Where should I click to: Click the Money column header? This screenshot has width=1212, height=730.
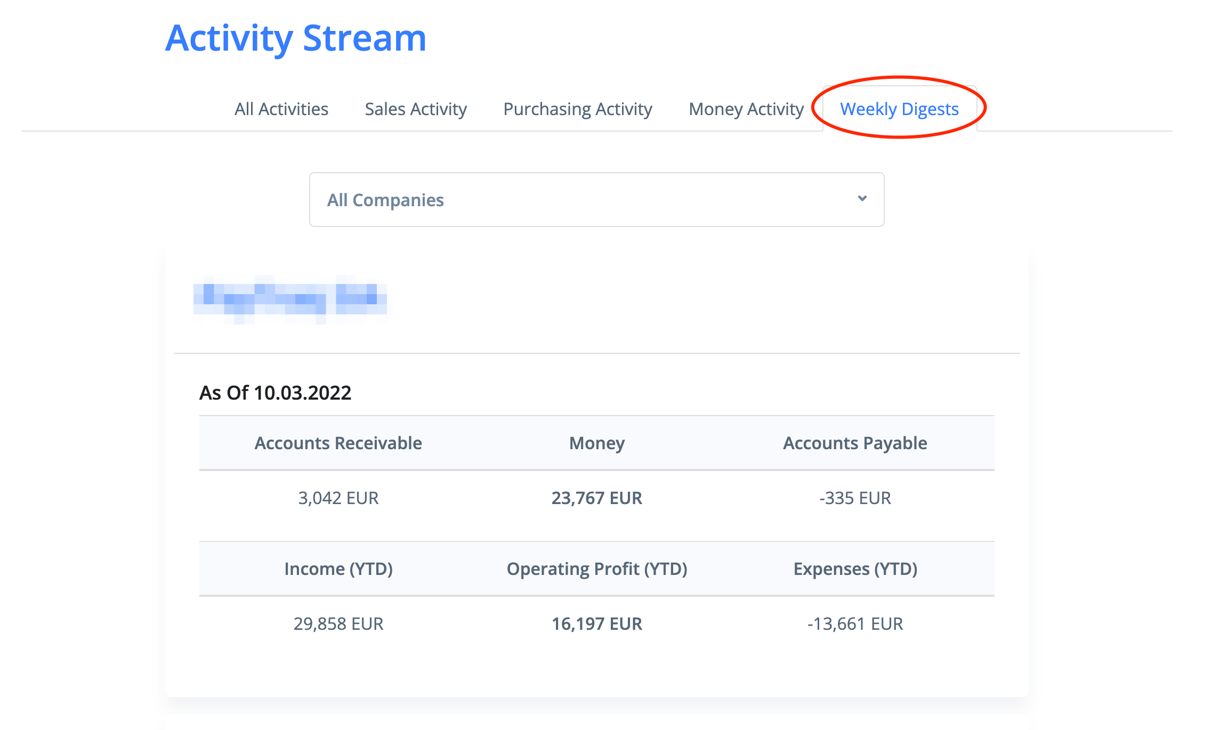point(596,443)
